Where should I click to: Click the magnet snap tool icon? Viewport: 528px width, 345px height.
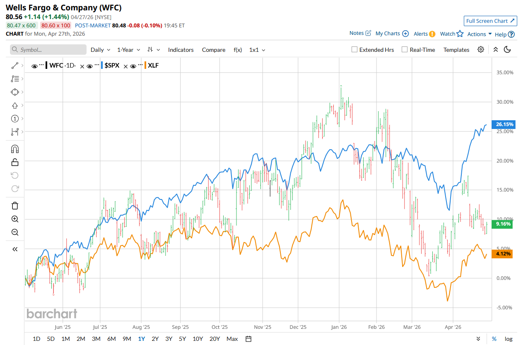point(15,149)
